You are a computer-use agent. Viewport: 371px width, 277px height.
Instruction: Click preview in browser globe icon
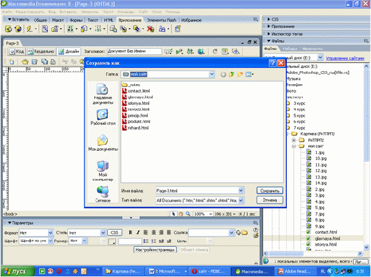coord(201,51)
